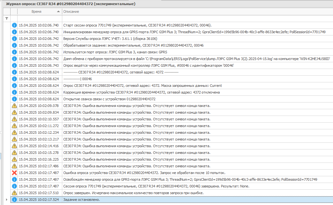Viewport: 333px width, 205px height.
Task: Click the warning icon of row 10:02:09.834
Action: (x=14, y=112)
